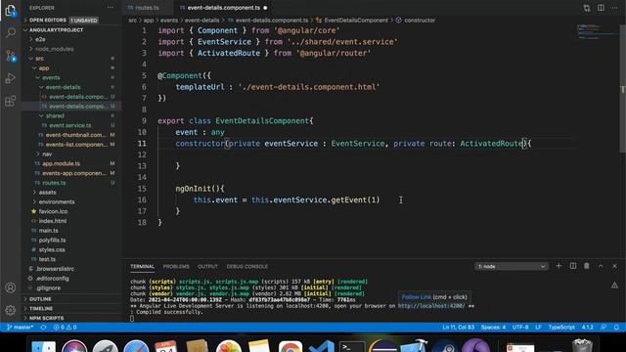Open the Accounts menu icon
This screenshot has height=352, width=626.
coord(11,287)
